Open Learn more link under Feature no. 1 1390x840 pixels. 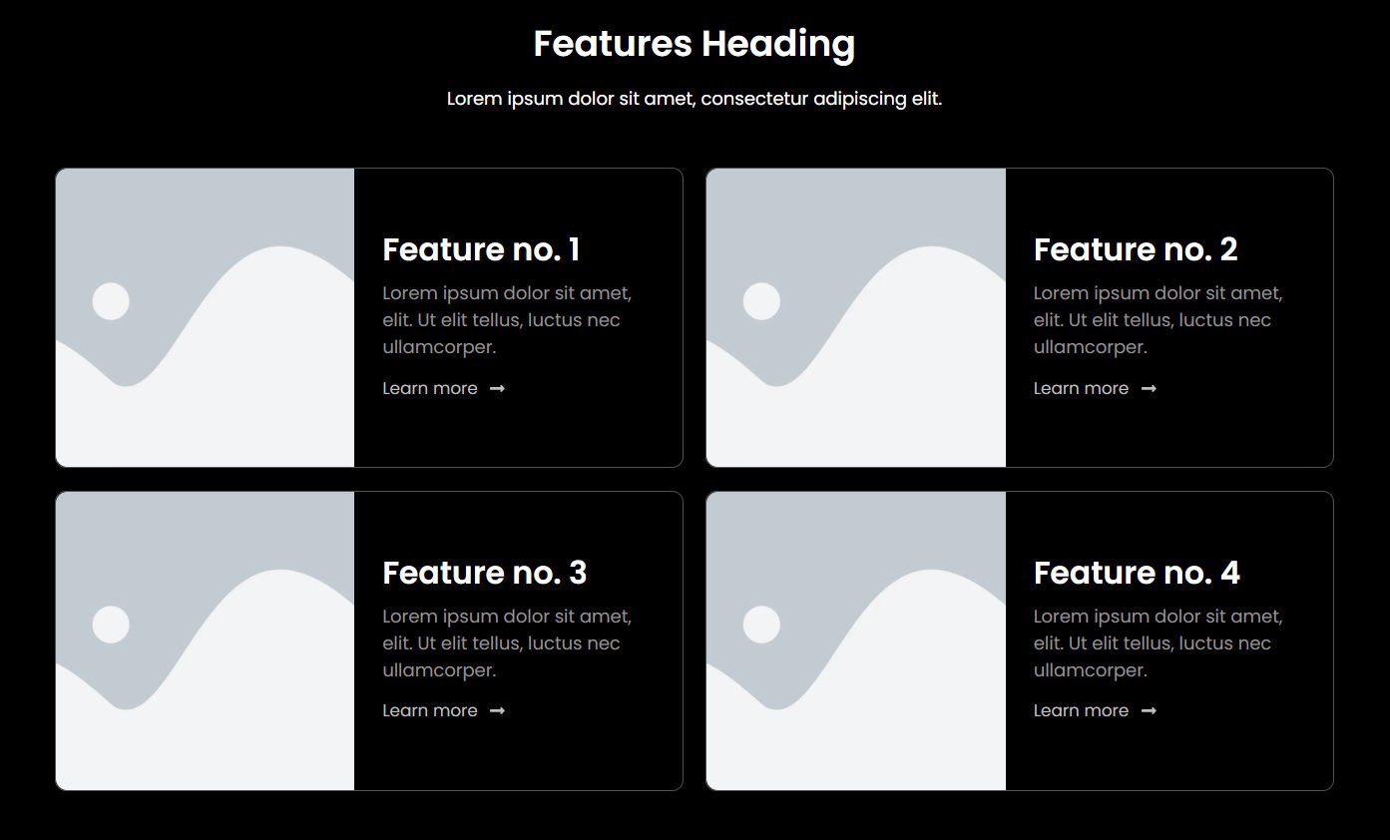(x=444, y=389)
